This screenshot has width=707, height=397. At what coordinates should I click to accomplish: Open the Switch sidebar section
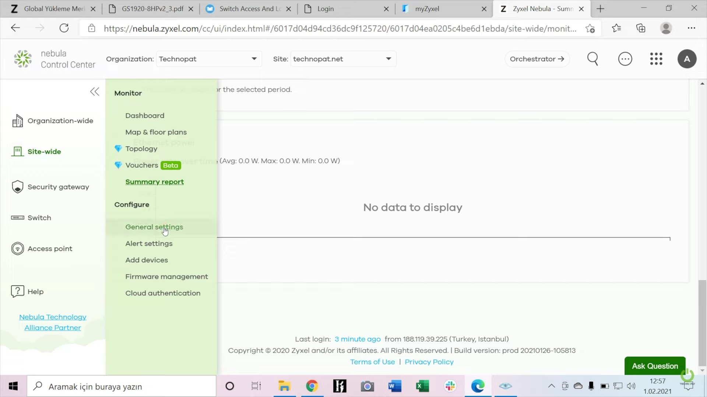pyautogui.click(x=39, y=218)
